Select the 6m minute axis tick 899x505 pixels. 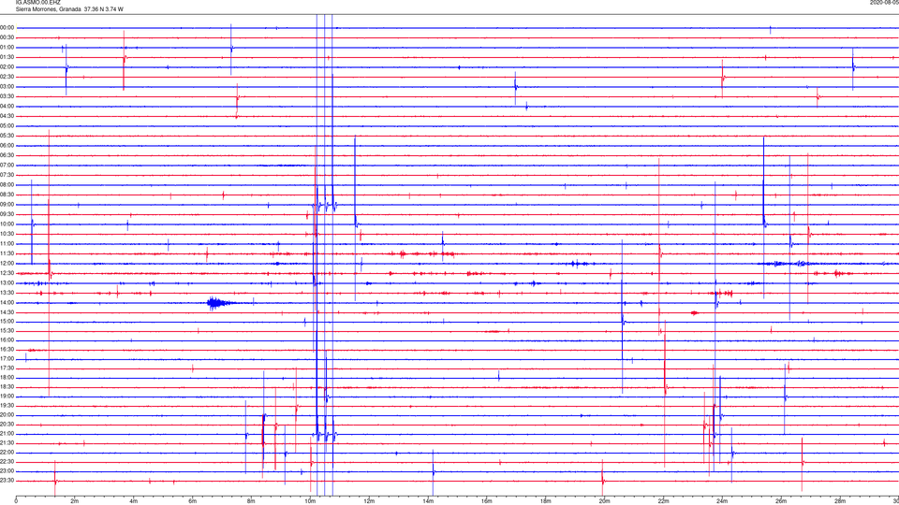click(193, 501)
